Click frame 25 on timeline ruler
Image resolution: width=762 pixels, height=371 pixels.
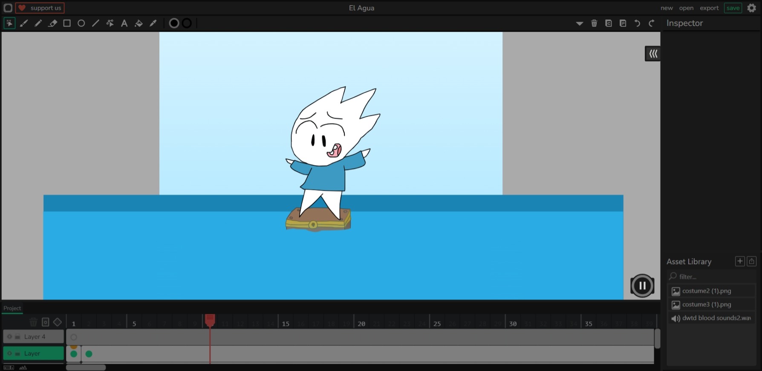pyautogui.click(x=437, y=323)
